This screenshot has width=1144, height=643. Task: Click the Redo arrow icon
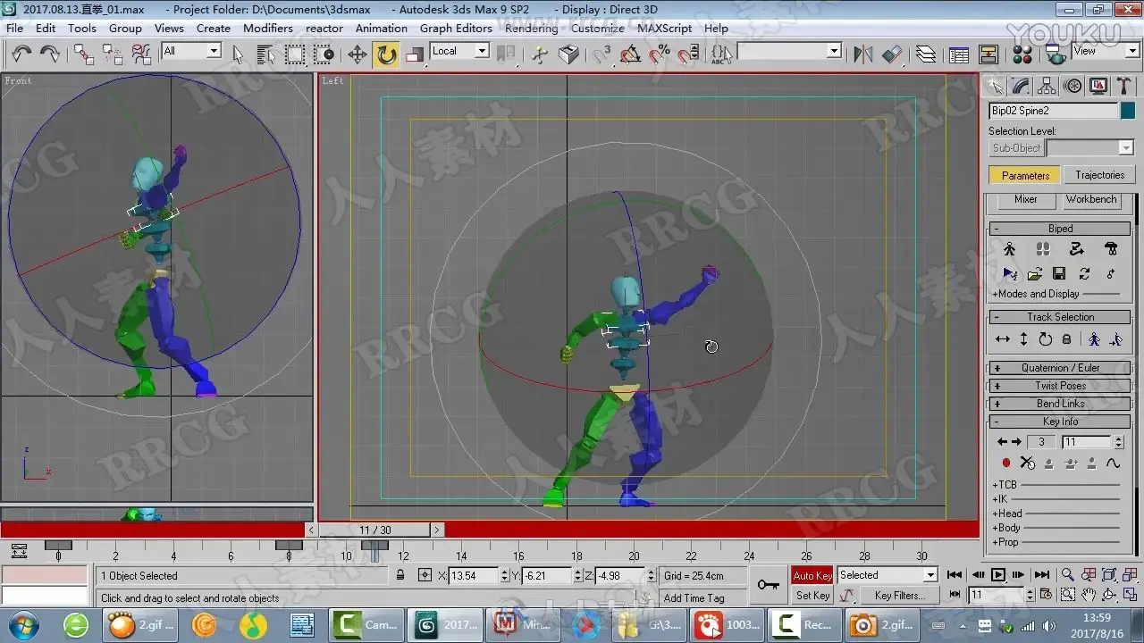[50, 54]
